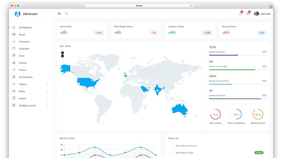This screenshot has height=158, width=282.
Task: Click Unique Visitor blue sparkline
Action: tap(172, 32)
